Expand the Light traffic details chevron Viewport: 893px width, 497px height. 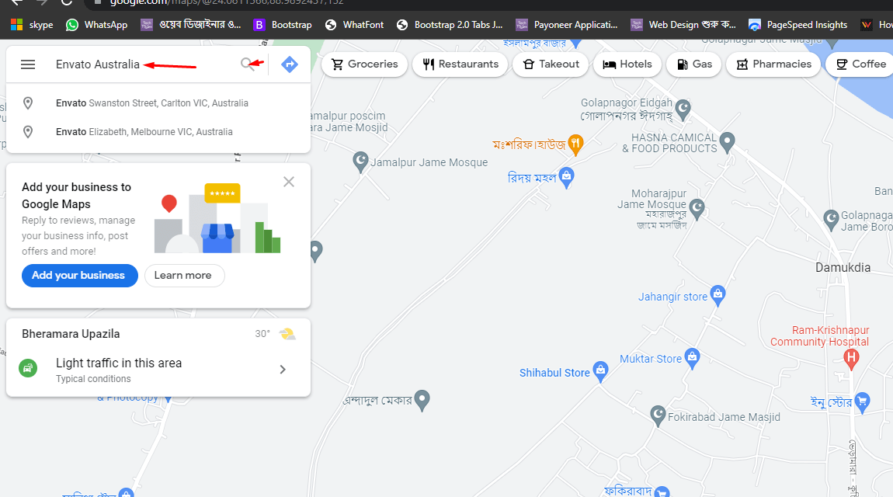tap(283, 370)
